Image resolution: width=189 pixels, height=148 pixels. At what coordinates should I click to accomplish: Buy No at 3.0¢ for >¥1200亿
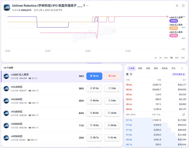112,88
